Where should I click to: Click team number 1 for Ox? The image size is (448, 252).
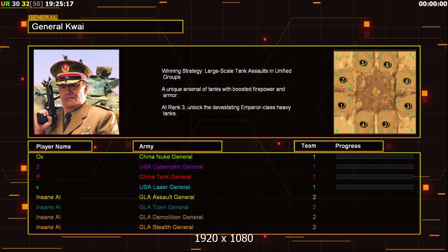pyautogui.click(x=314, y=157)
